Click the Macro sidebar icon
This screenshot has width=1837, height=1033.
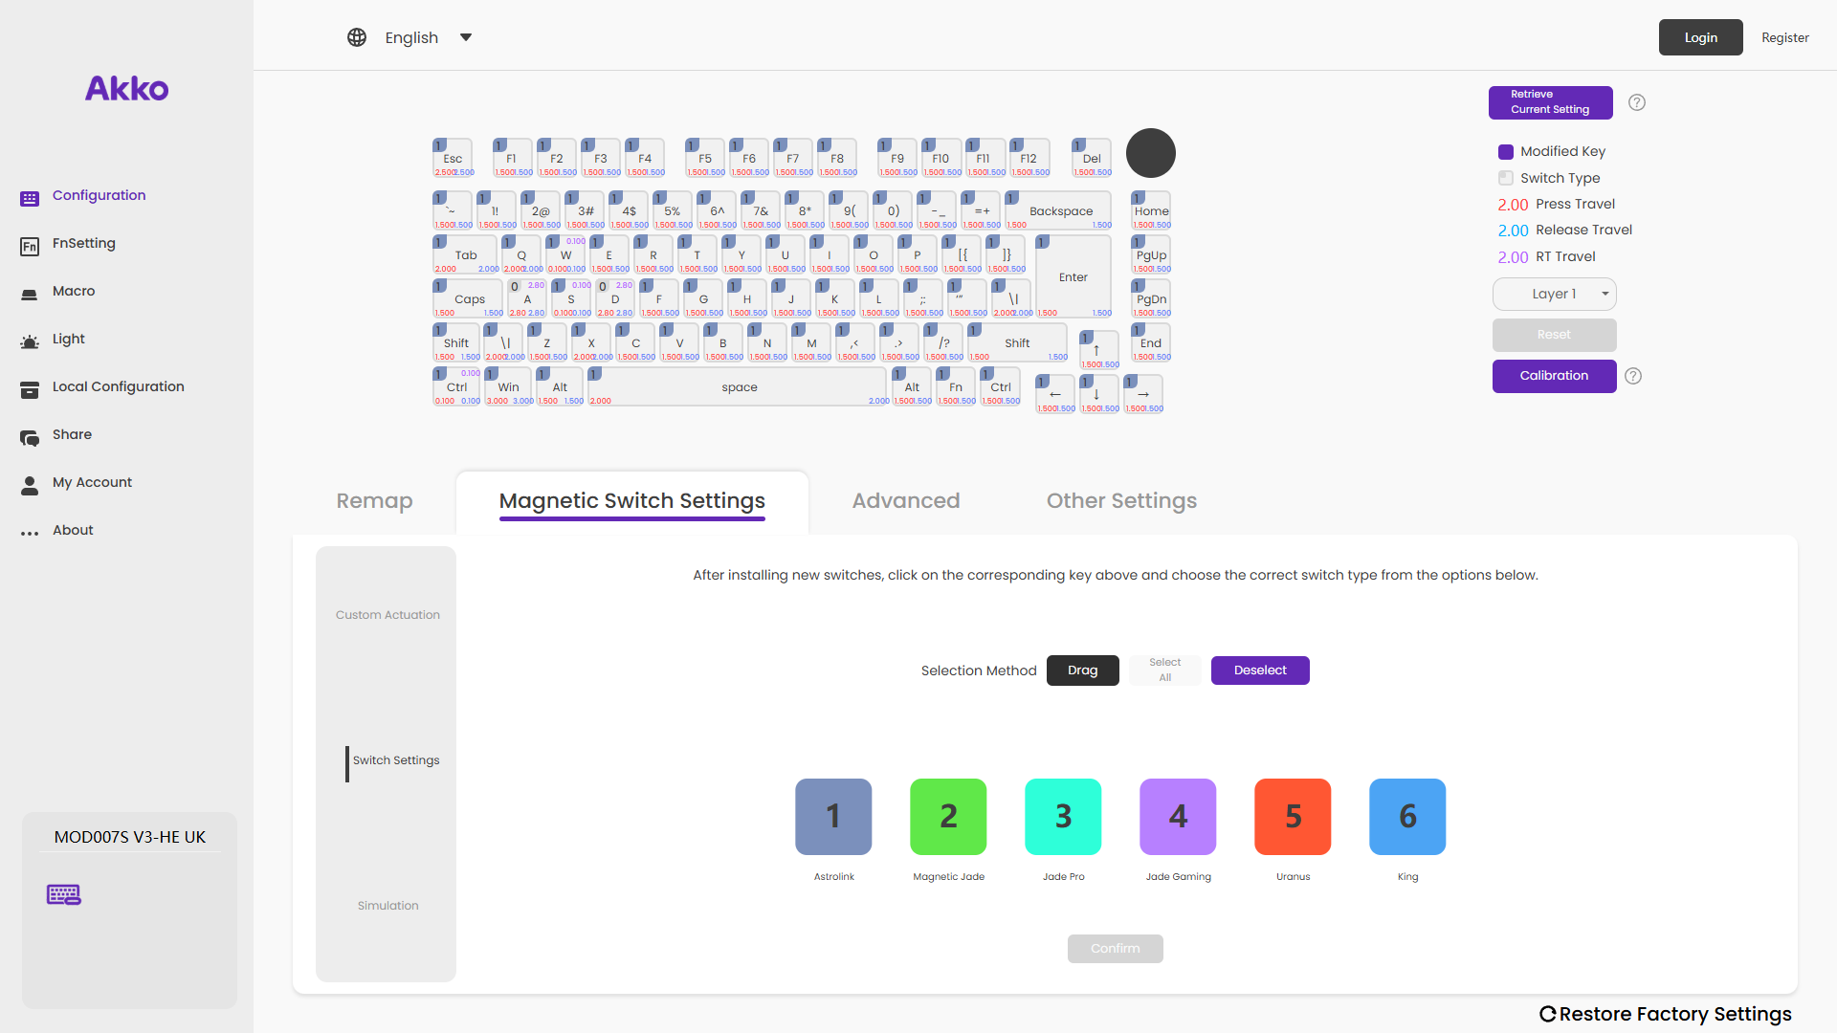(x=30, y=294)
